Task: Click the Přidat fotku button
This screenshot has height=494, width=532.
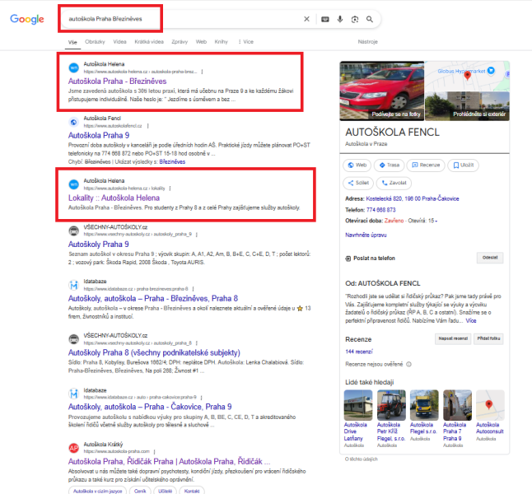Action: click(488, 338)
